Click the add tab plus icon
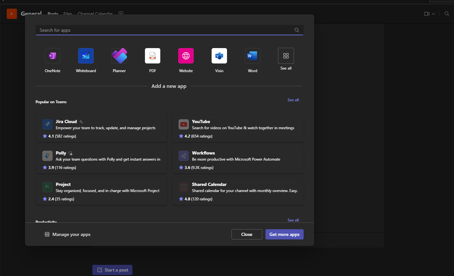Image resolution: width=454 pixels, height=276 pixels. 121,14
